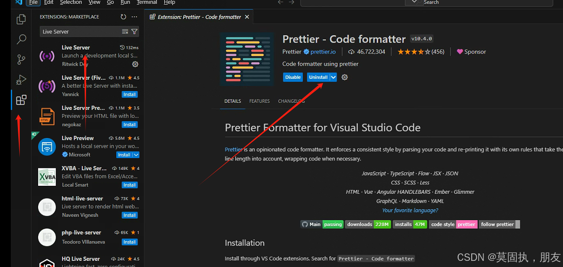Image resolution: width=563 pixels, height=267 pixels.
Task: Click the top command center search box
Action: tap(427, 2)
